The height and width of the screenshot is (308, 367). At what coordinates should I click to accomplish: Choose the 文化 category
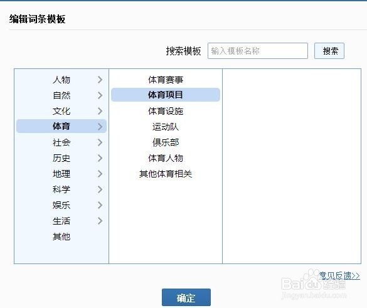click(61, 111)
